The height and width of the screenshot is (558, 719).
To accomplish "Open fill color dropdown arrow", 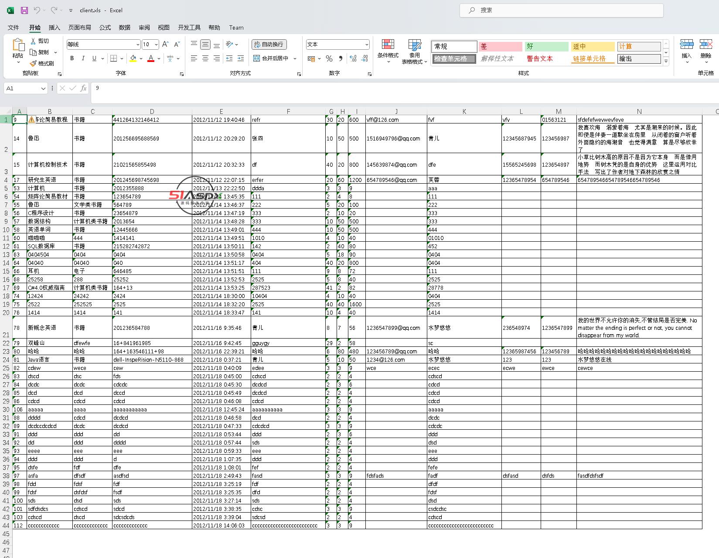I will point(141,58).
